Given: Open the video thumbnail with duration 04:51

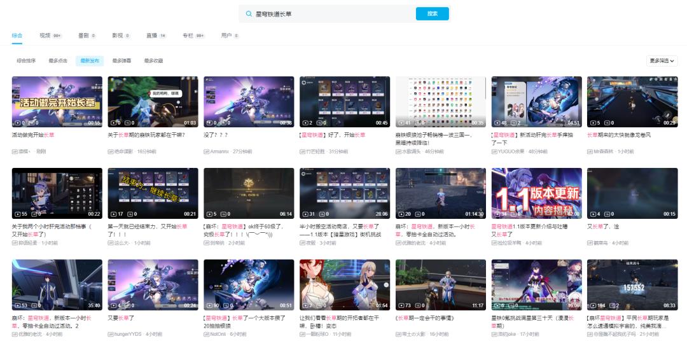Looking at the screenshot, I should [537, 102].
